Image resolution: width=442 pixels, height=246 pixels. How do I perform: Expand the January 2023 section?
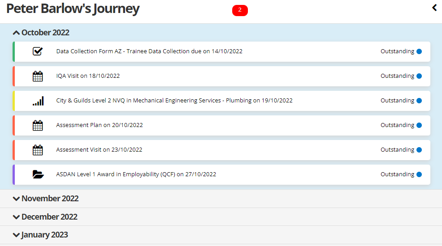point(41,235)
